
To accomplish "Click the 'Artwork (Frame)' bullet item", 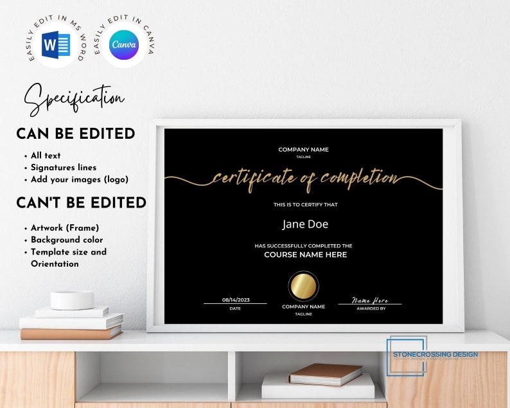I will 65,227.
